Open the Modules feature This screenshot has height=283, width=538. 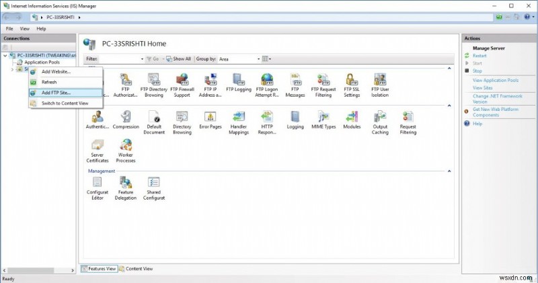point(352,120)
